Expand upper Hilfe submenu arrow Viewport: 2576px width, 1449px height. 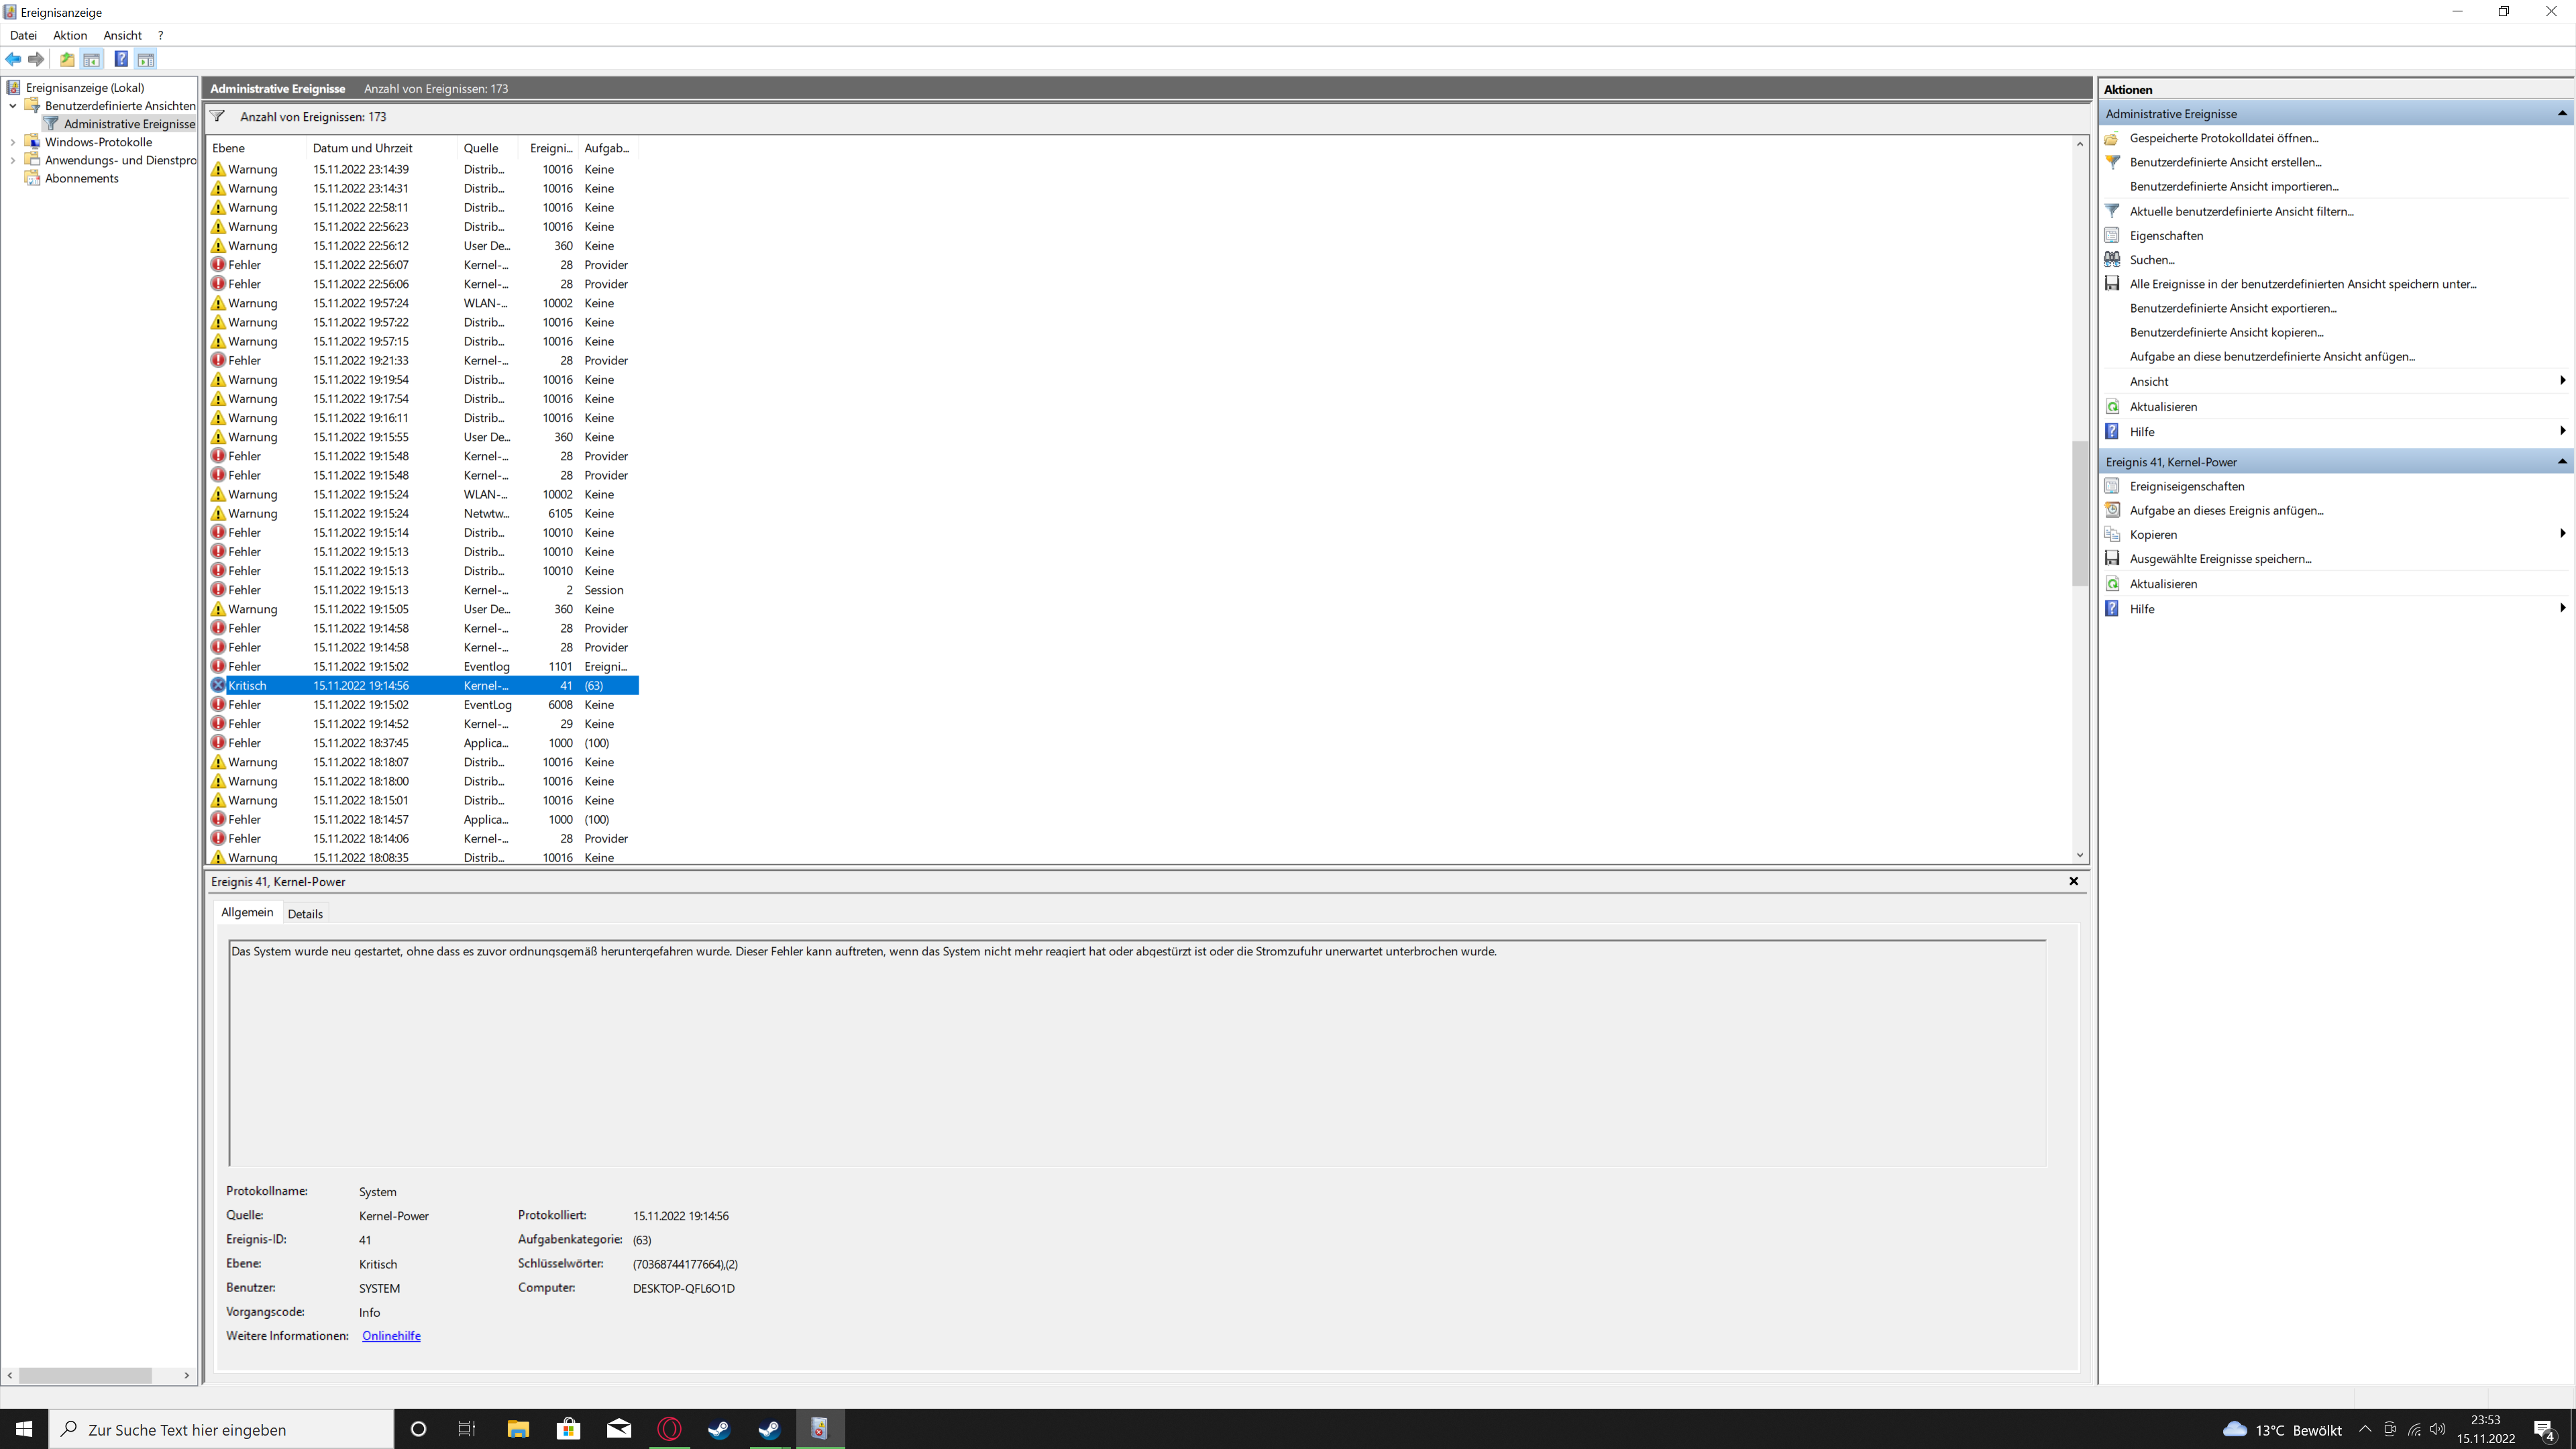click(2562, 431)
